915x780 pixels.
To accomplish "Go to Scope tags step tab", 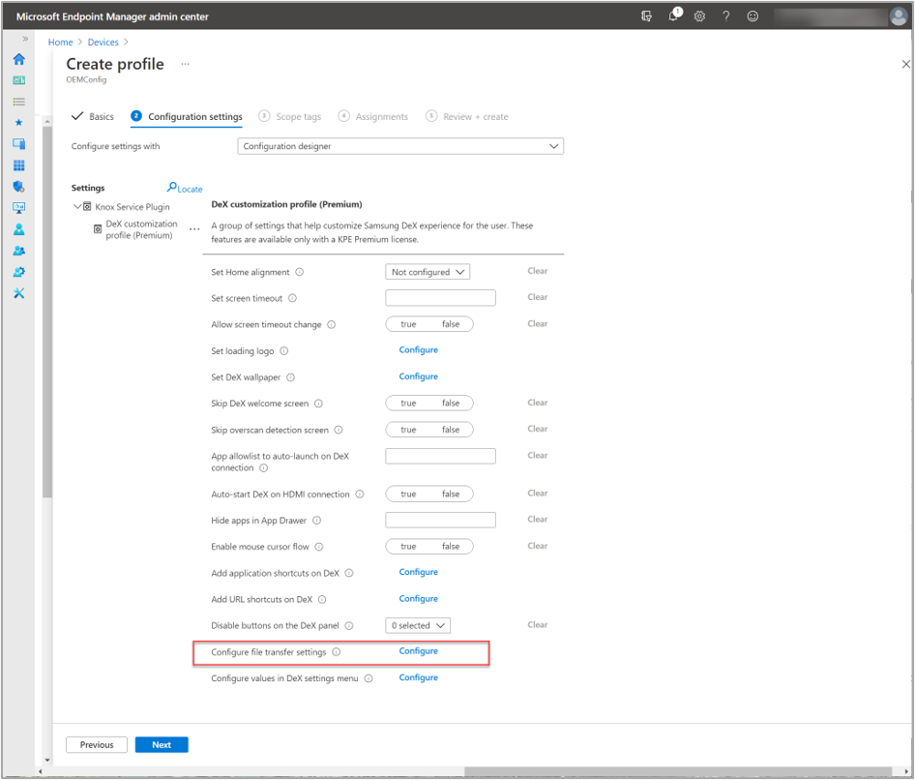I will tap(290, 116).
